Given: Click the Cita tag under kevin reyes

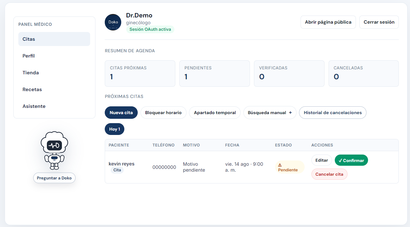Looking at the screenshot, I should coord(117,170).
